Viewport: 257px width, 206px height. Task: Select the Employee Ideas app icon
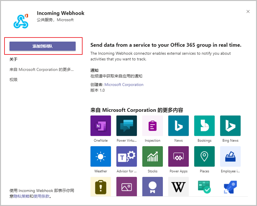coord(230,157)
